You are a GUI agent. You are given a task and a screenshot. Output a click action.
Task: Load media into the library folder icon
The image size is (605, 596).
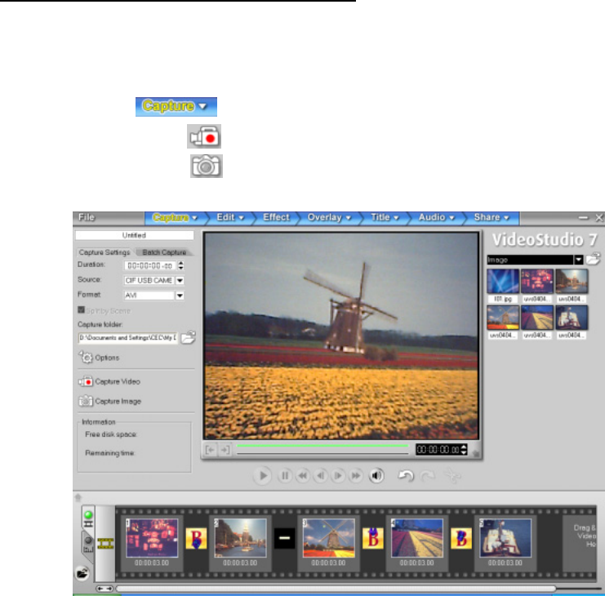point(594,259)
